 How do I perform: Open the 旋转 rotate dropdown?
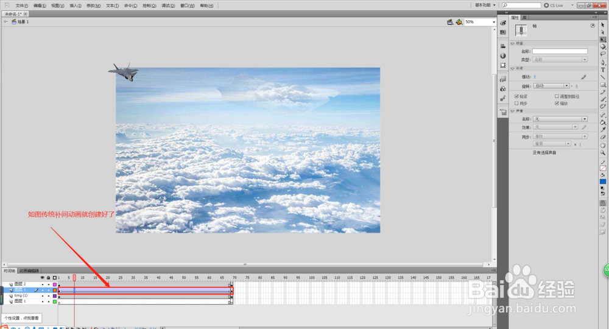pos(551,85)
